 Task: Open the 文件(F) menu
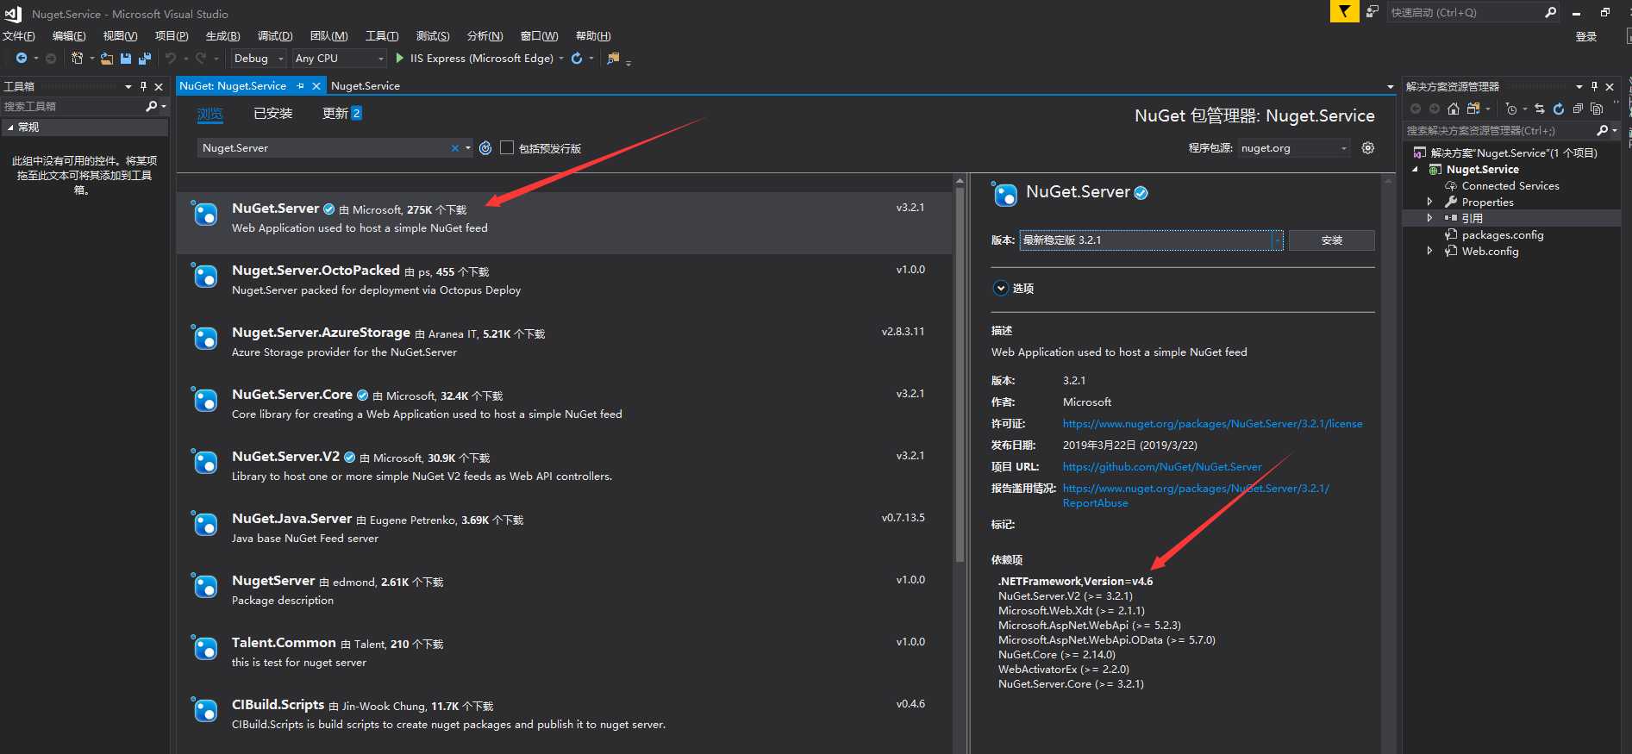19,36
